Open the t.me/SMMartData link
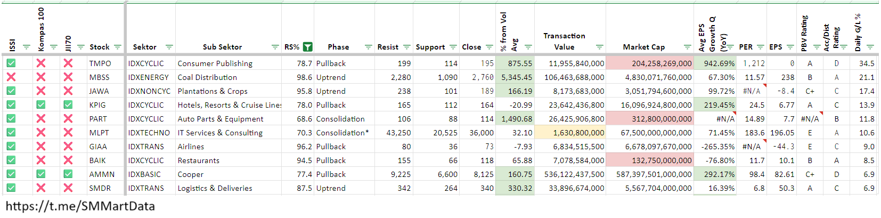 point(80,206)
